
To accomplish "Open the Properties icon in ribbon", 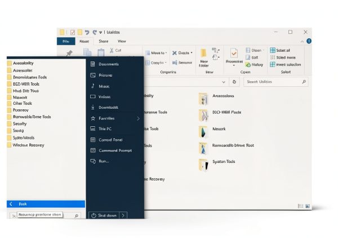I will [x=234, y=53].
